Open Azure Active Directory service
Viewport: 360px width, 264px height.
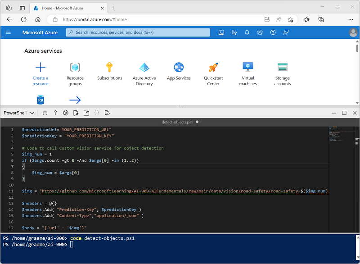tap(144, 74)
